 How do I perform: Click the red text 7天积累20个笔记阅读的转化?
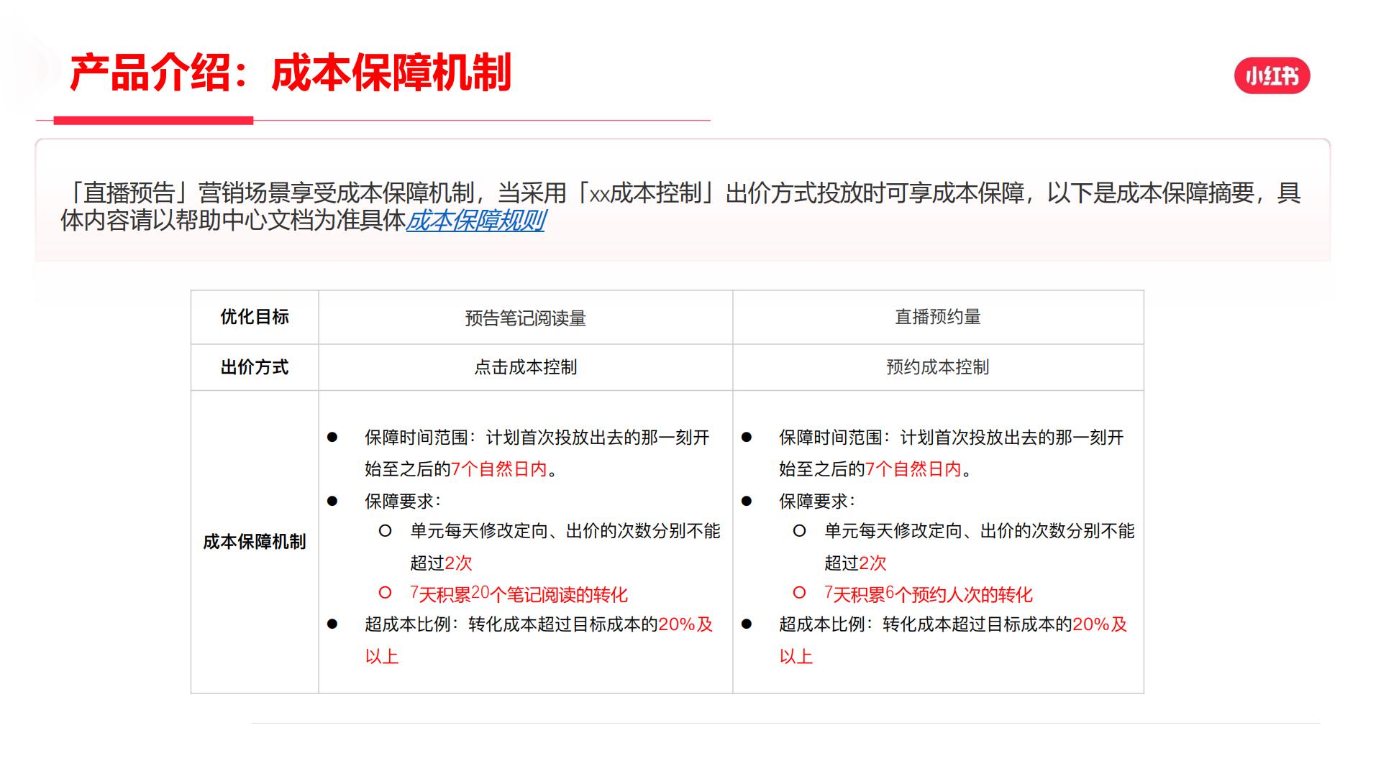(x=519, y=594)
